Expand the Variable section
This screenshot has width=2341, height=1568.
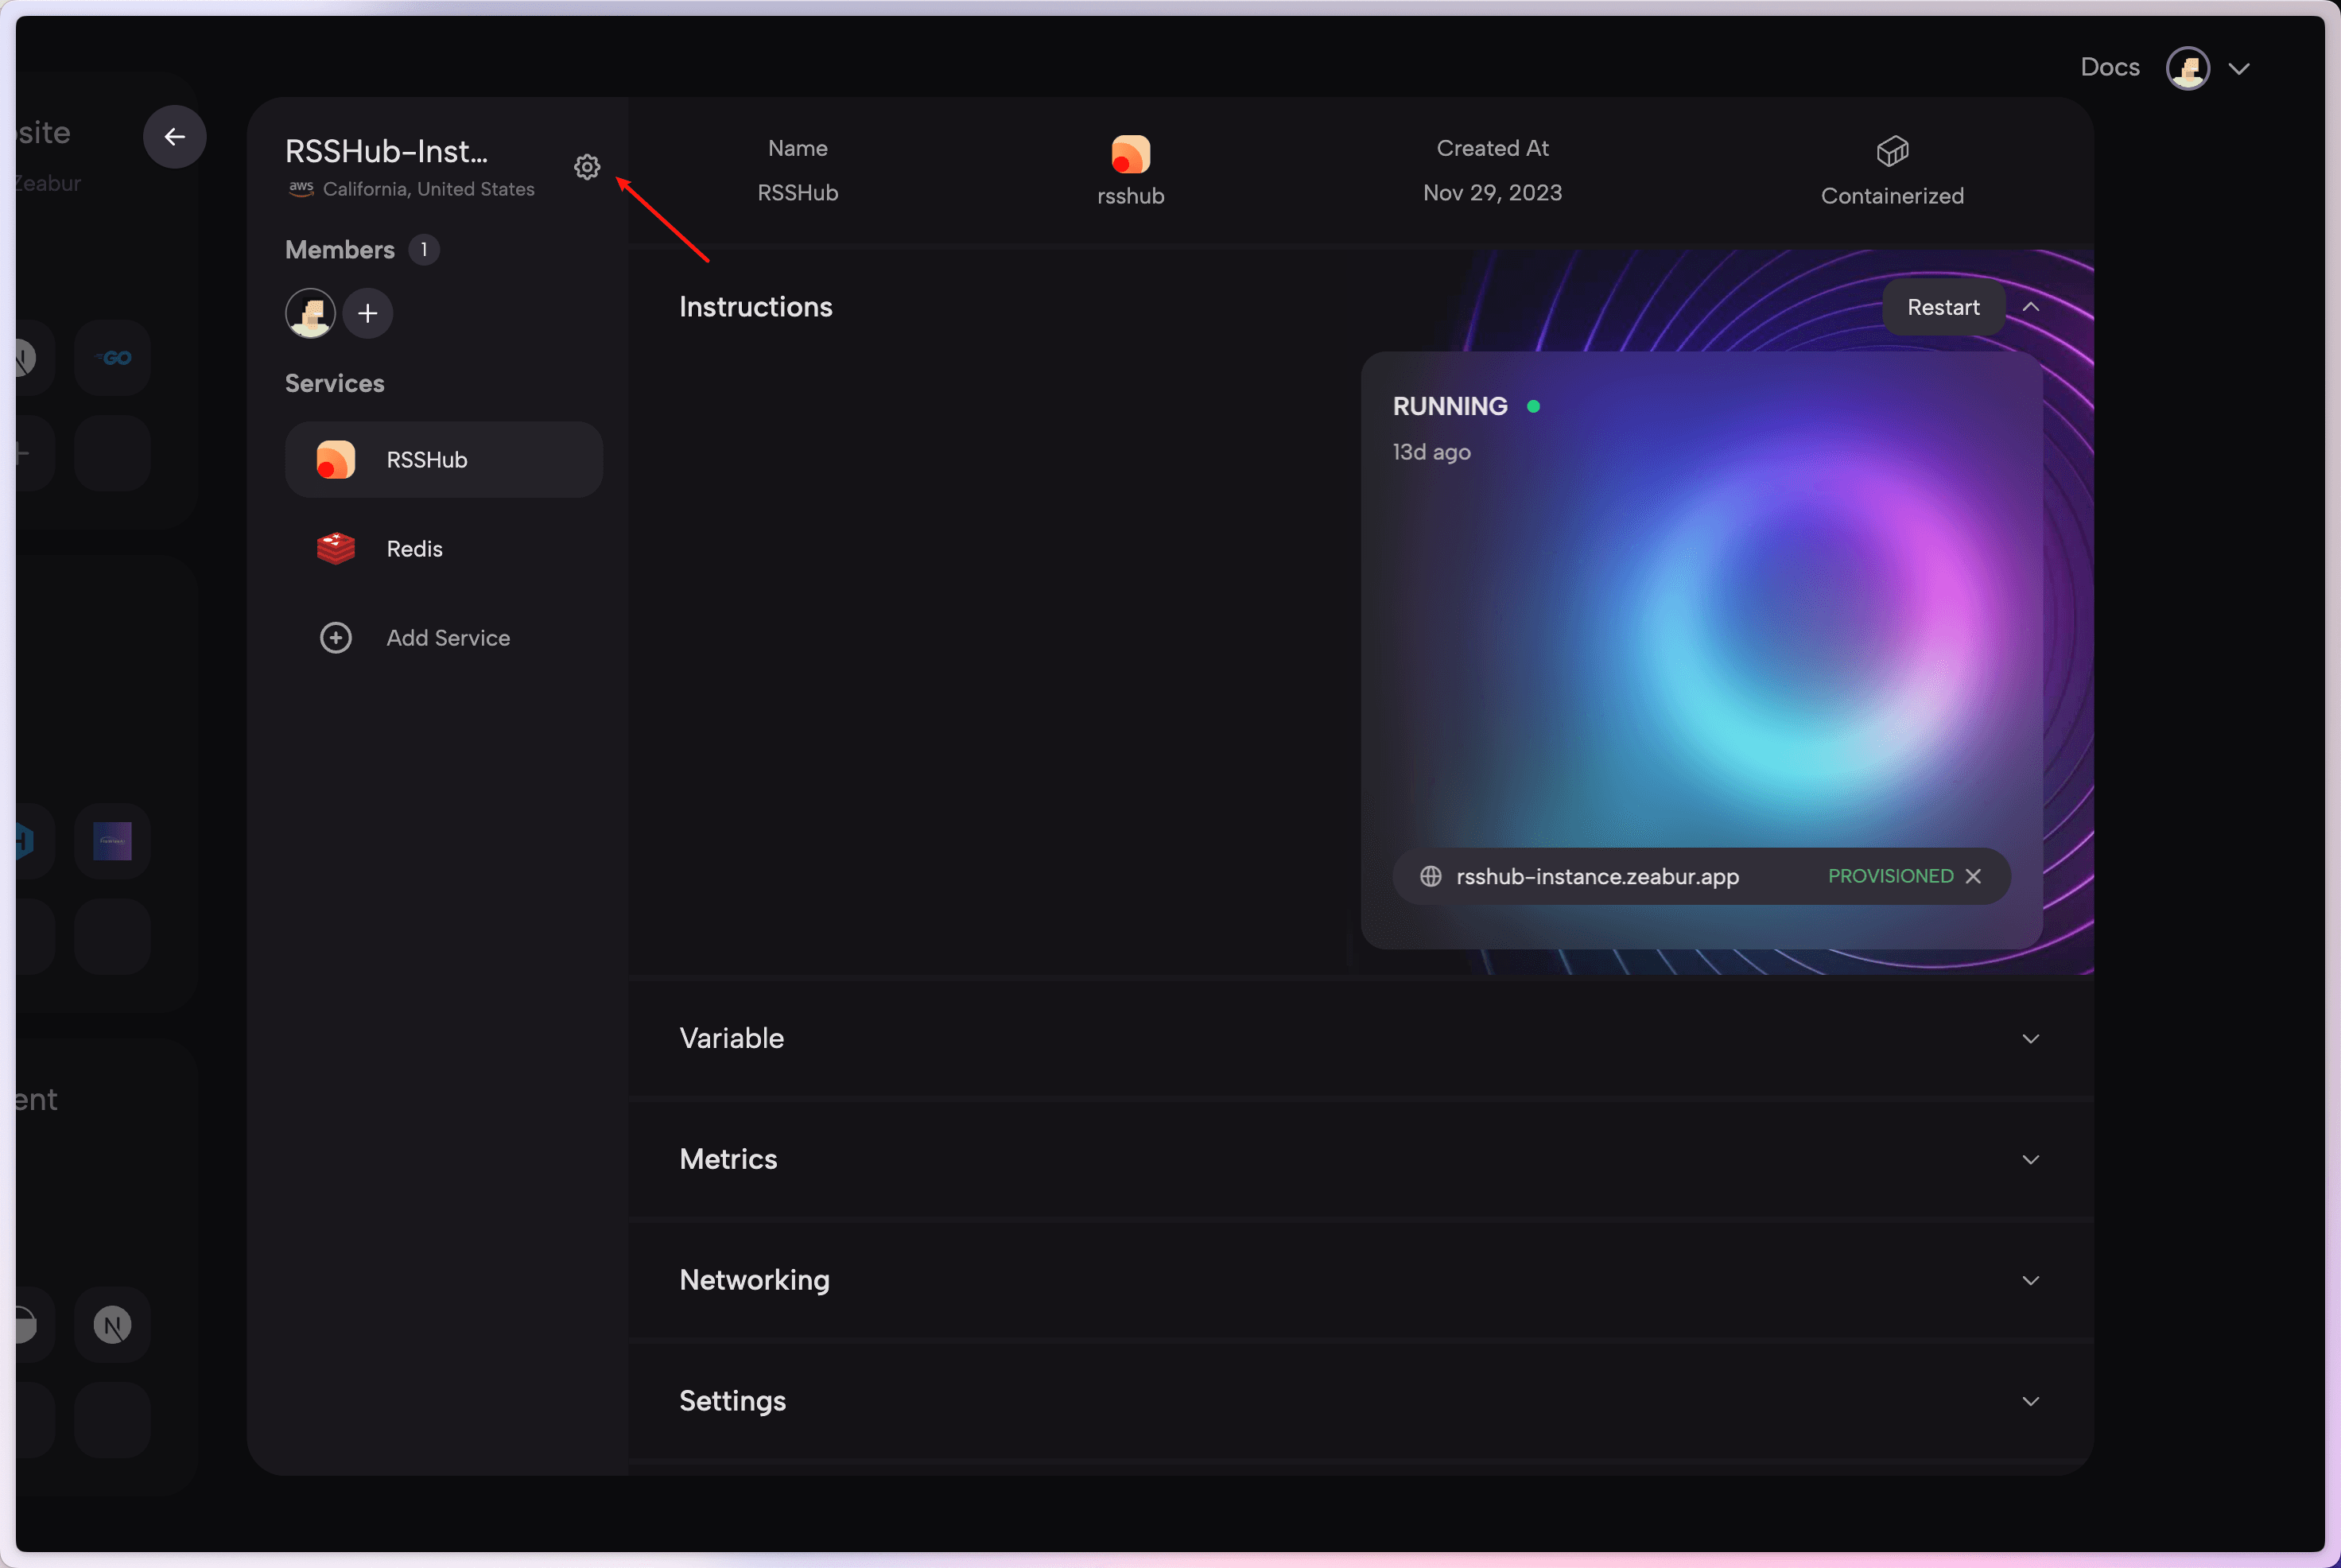pos(2030,1038)
